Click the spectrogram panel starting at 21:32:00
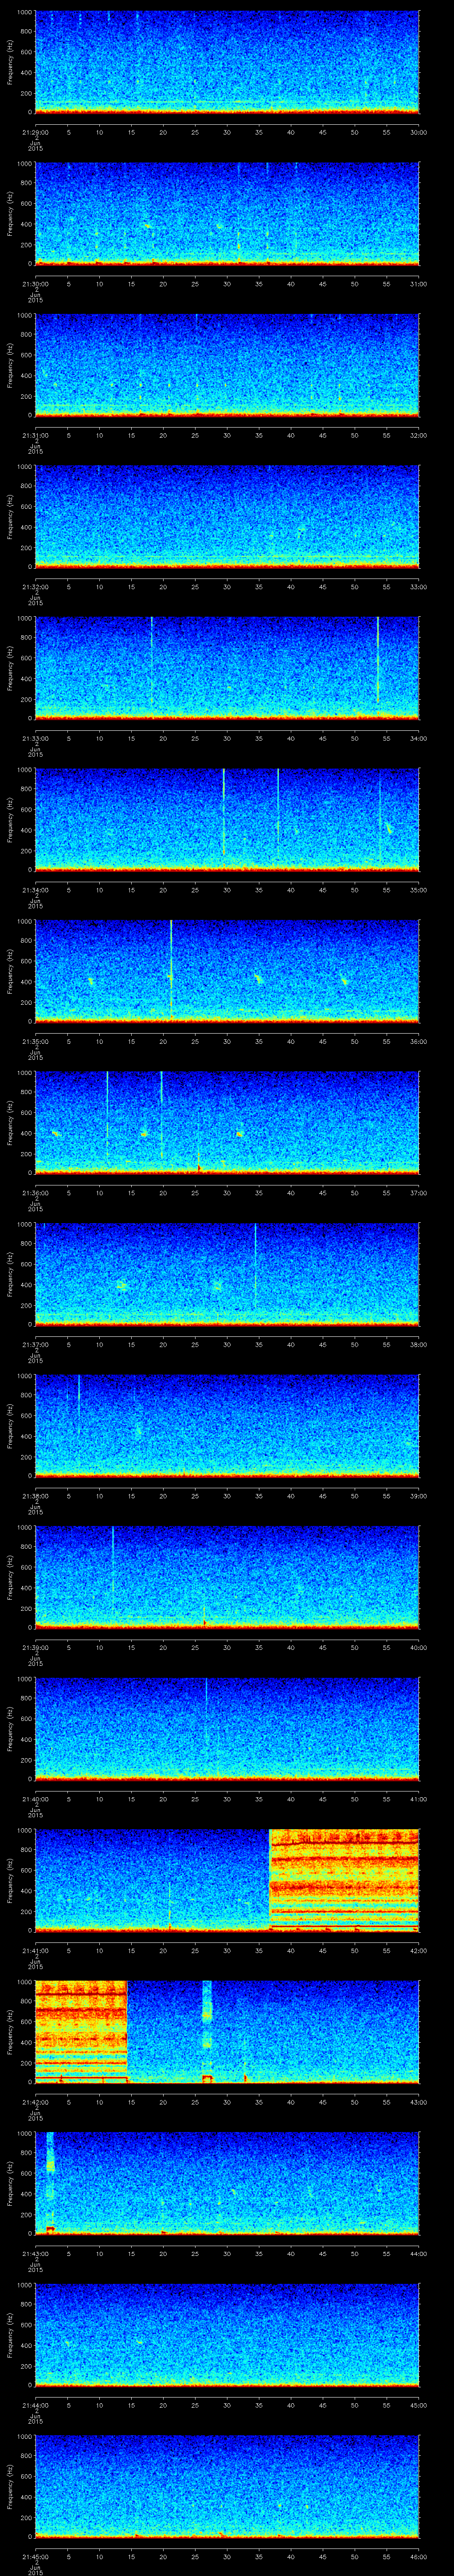 point(227,516)
